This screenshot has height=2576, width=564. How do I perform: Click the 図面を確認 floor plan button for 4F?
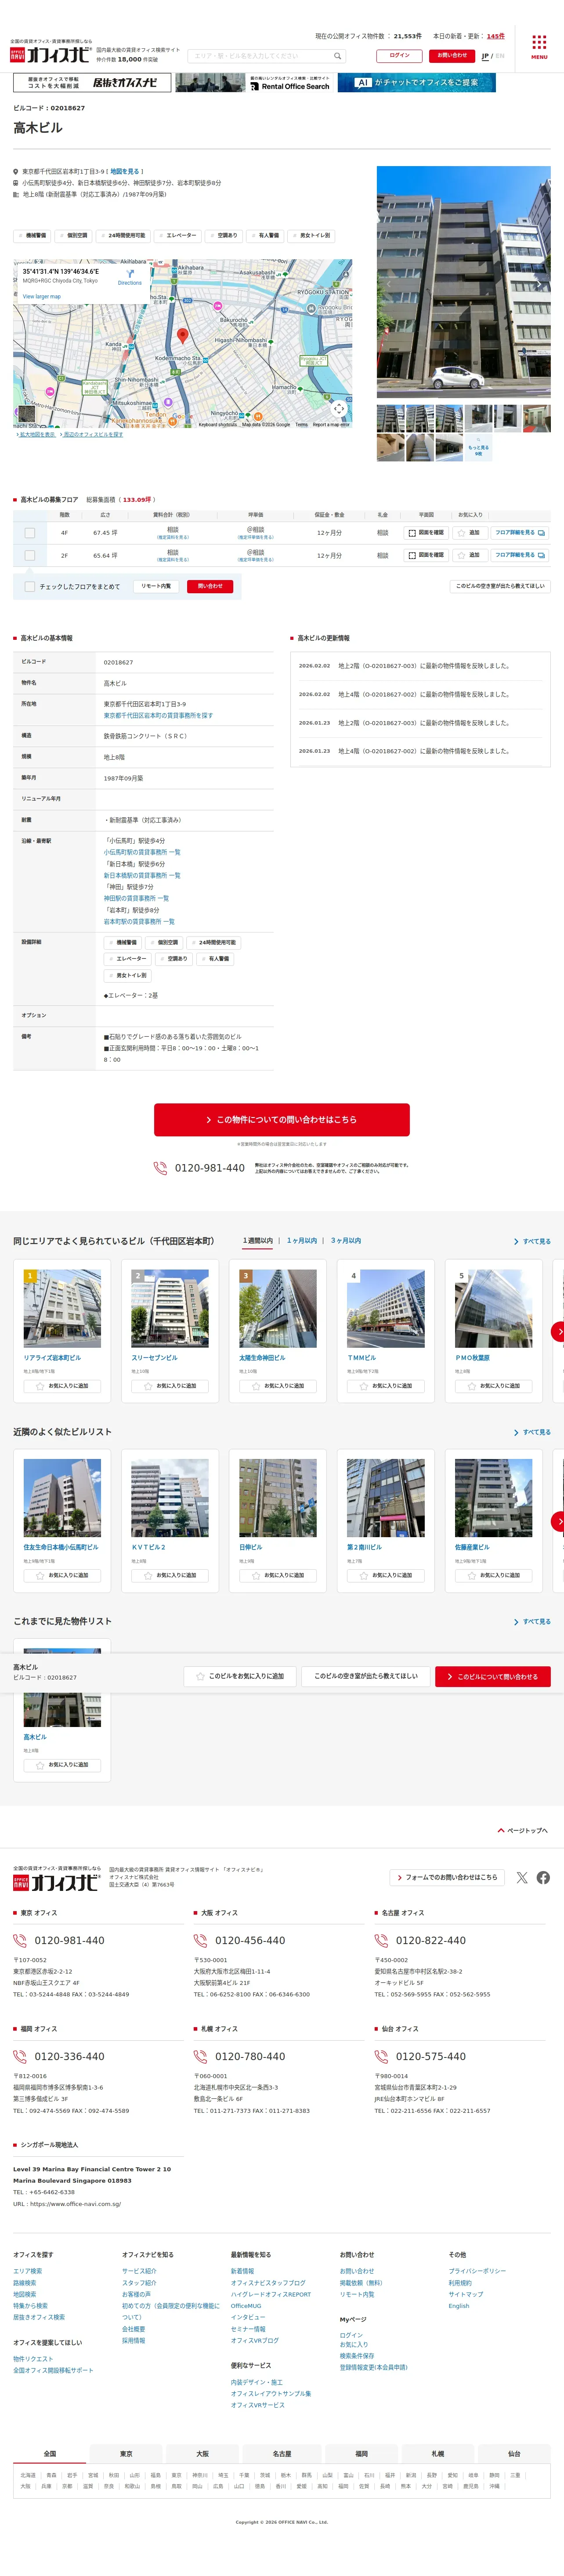426,533
